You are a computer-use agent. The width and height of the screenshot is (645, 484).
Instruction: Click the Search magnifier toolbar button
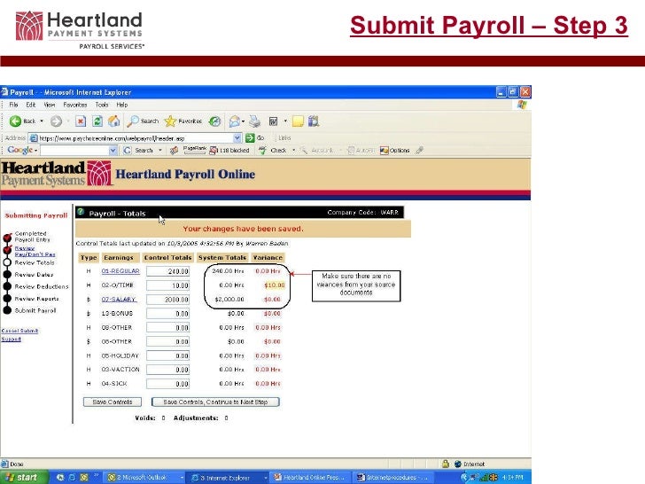143,121
